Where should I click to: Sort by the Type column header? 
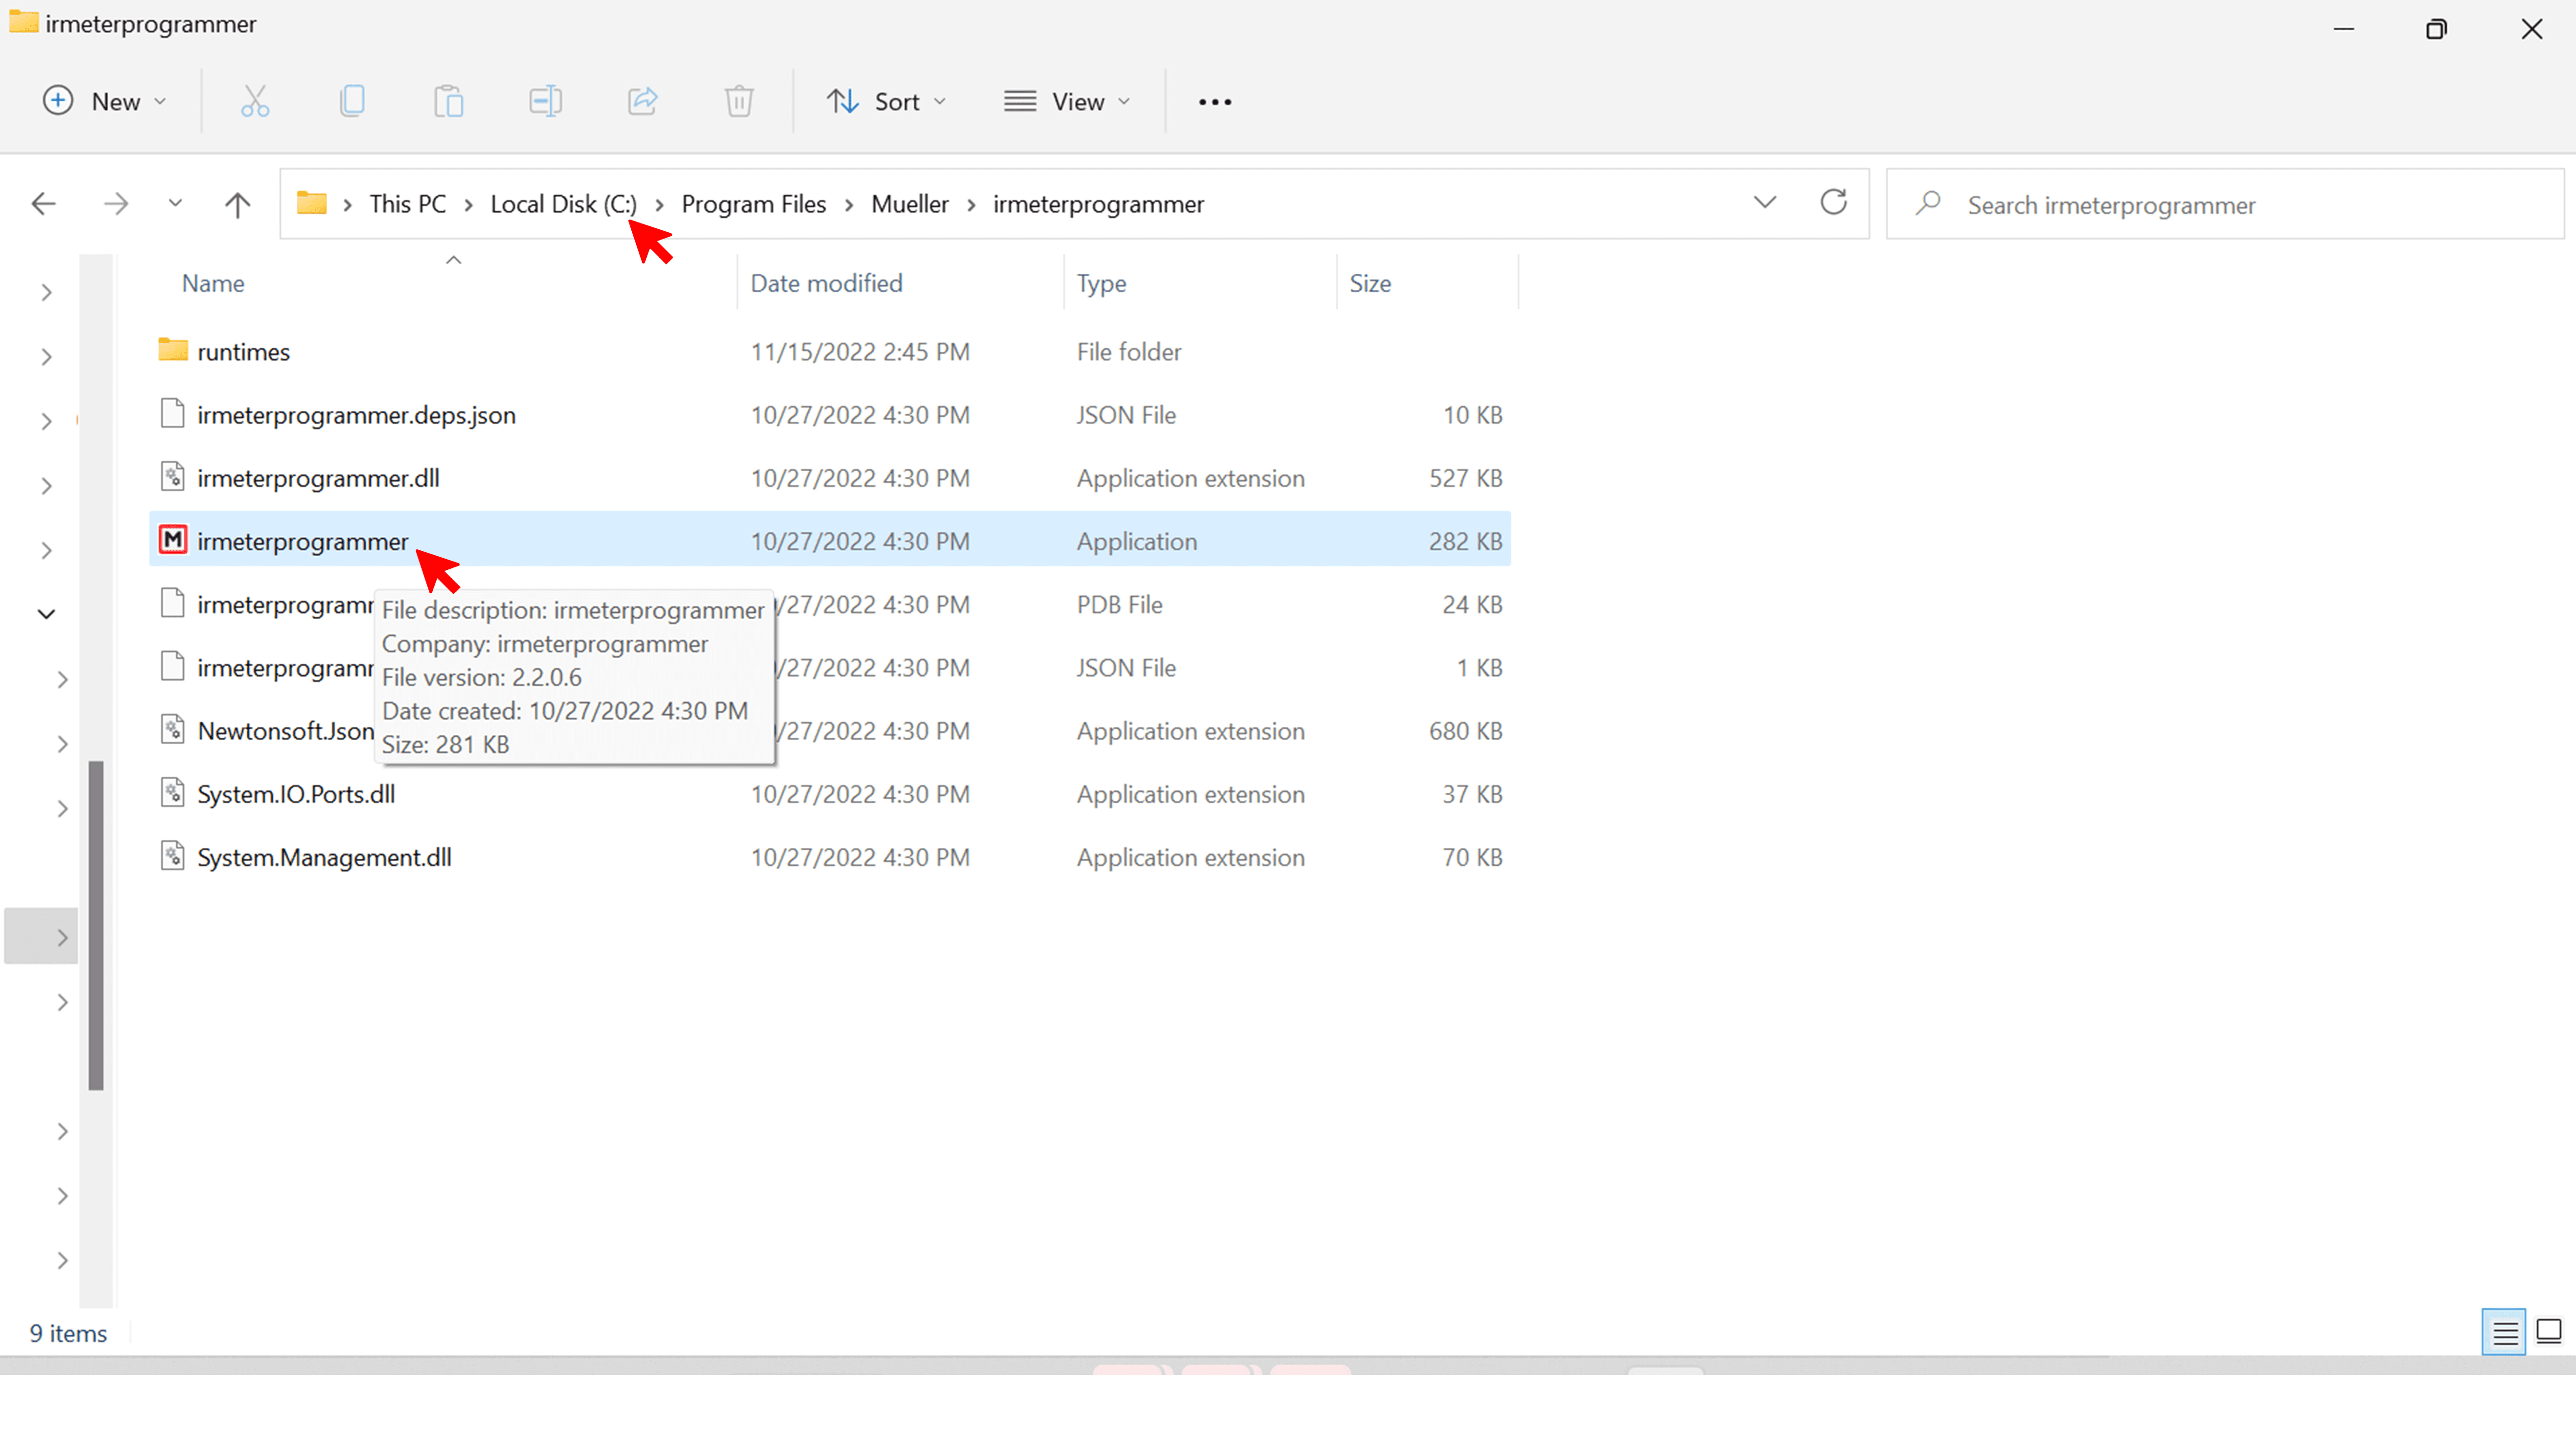tap(1101, 283)
